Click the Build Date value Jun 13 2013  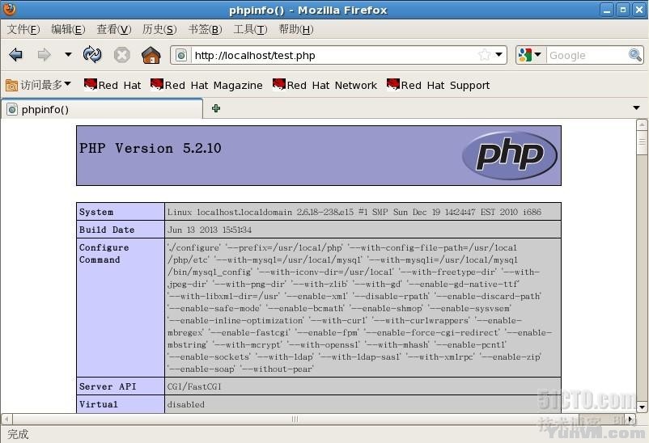click(210, 230)
